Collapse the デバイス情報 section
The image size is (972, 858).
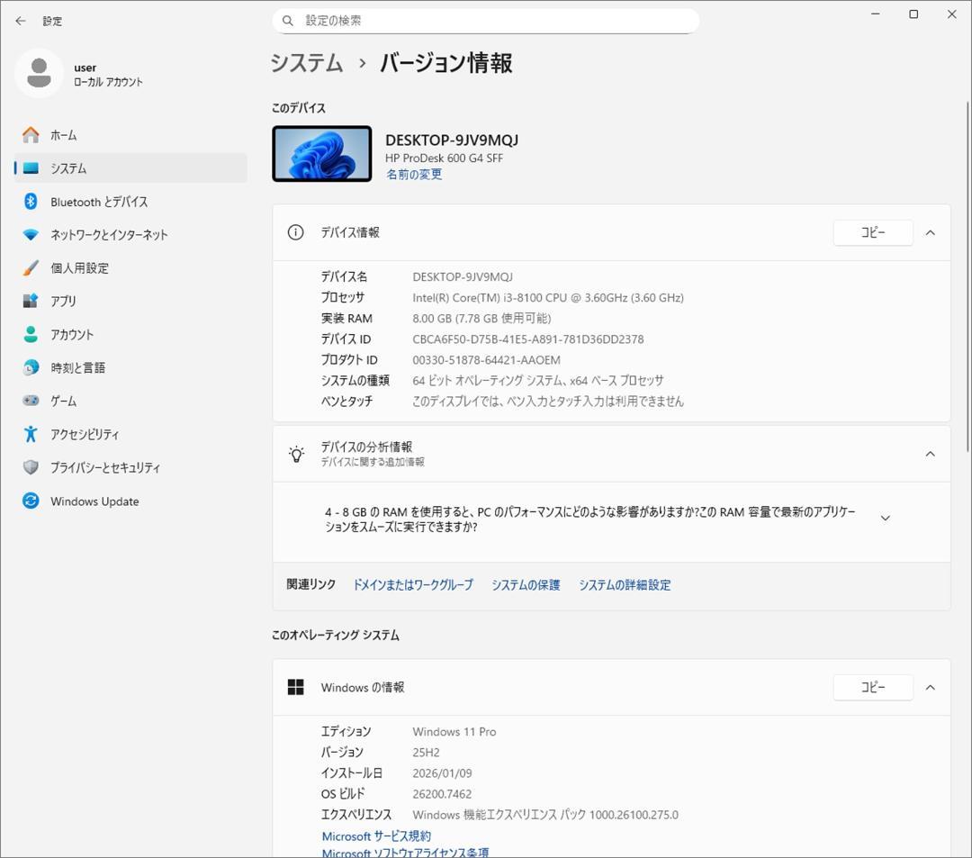(930, 232)
